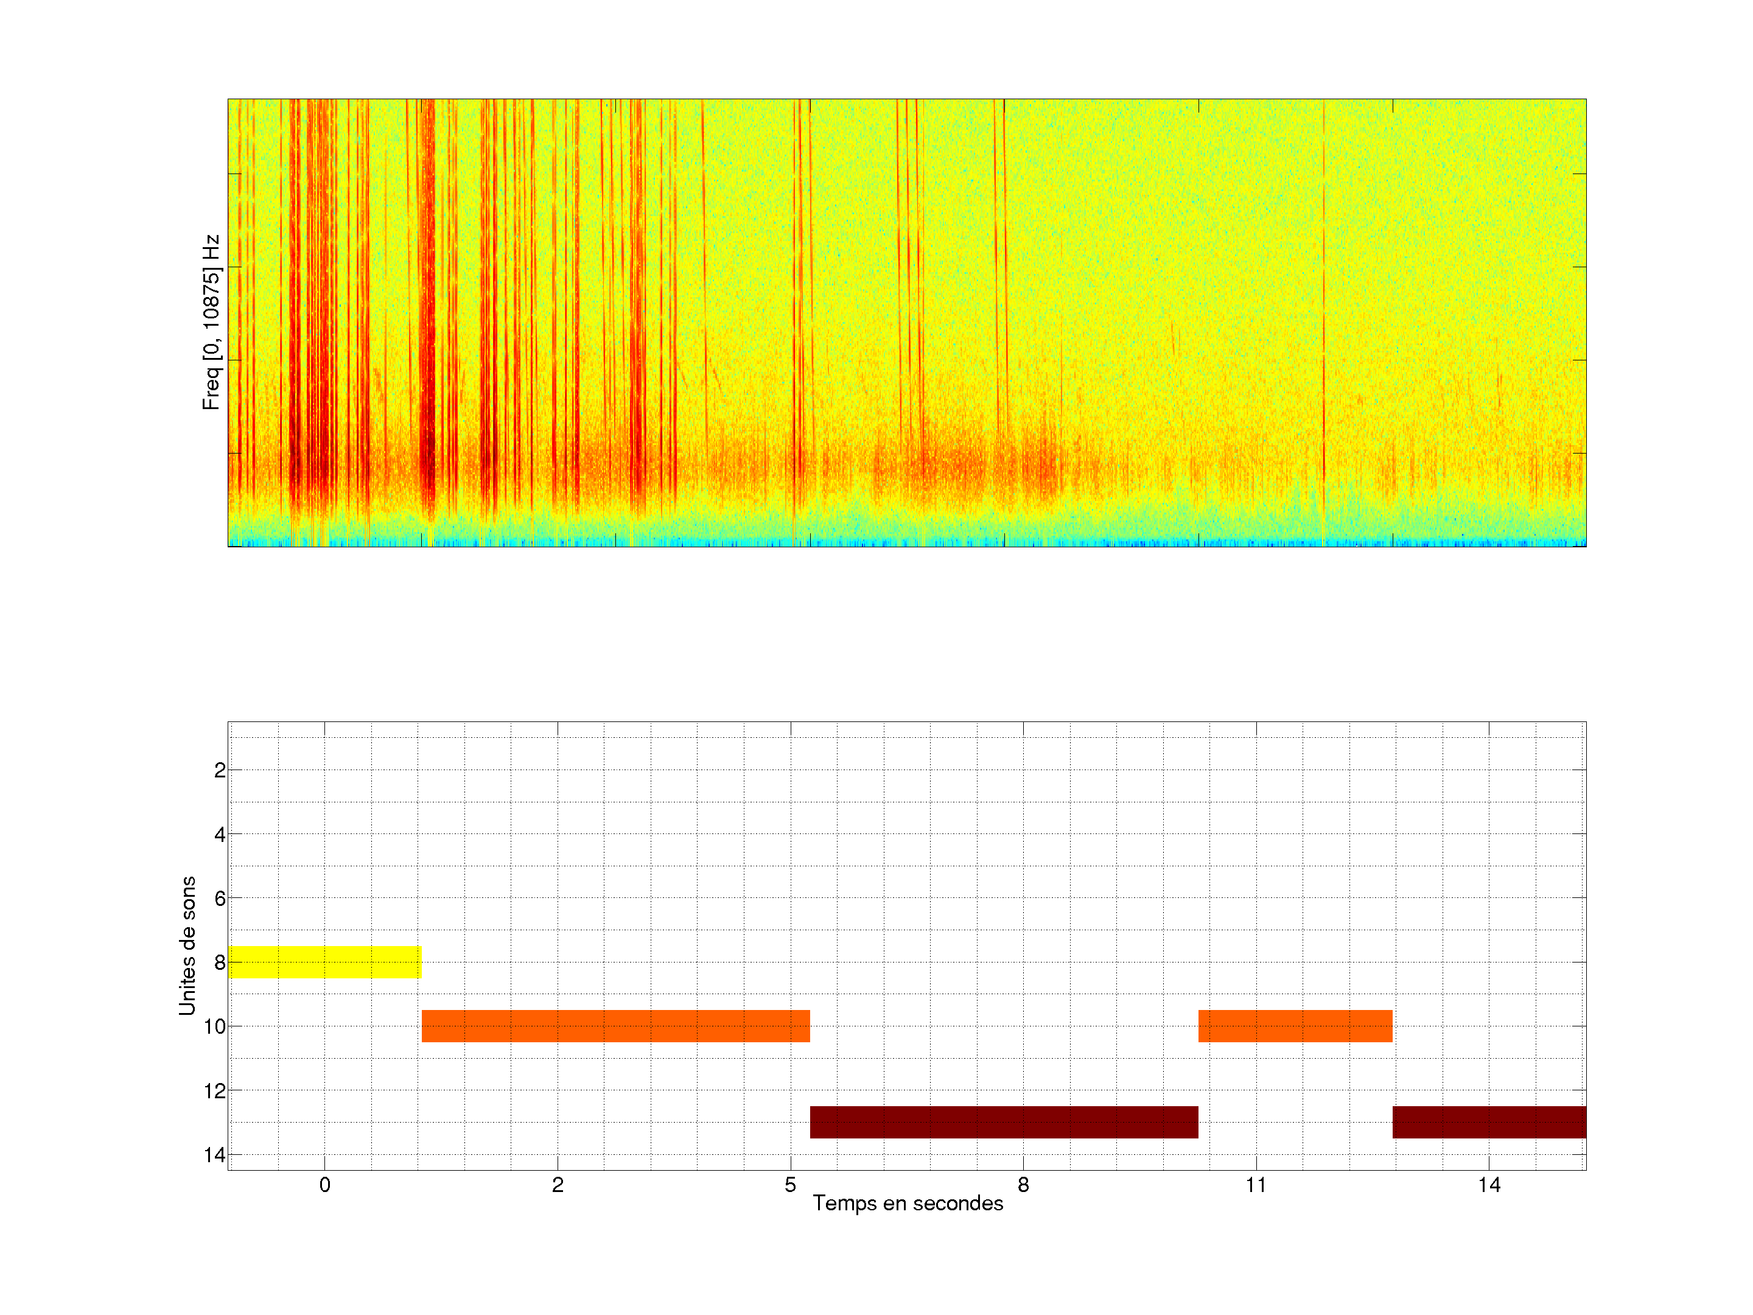Click the long orange bar starting near 1 second
The width and height of the screenshot is (1753, 1315).
point(615,1026)
